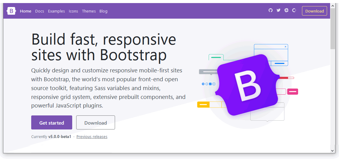Open the Examples nav item
The width and height of the screenshot is (339, 160).
[56, 11]
